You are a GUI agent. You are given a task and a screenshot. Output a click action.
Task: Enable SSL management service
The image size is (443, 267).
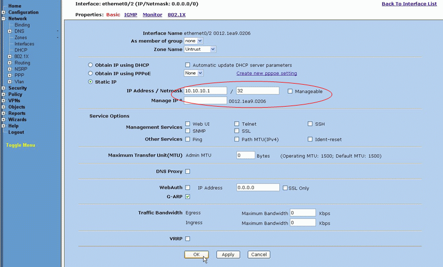(x=237, y=131)
